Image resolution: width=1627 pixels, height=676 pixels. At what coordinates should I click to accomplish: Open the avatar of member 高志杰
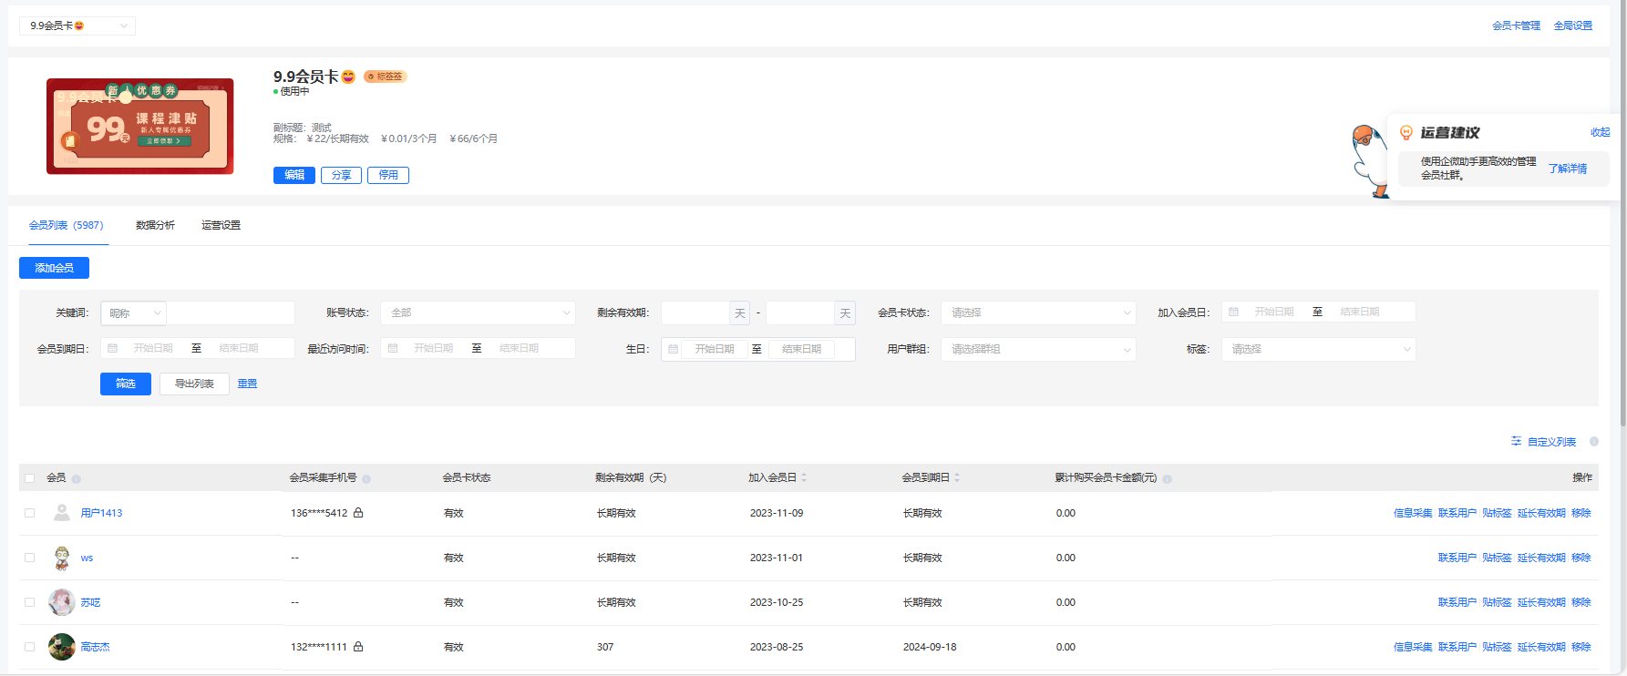(x=61, y=647)
